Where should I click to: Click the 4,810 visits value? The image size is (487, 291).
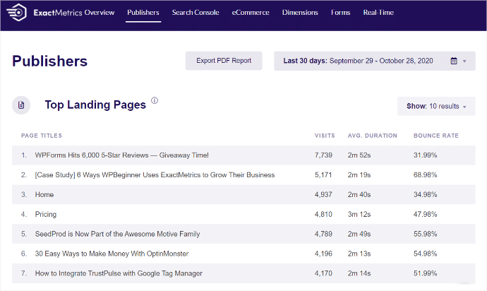(323, 214)
